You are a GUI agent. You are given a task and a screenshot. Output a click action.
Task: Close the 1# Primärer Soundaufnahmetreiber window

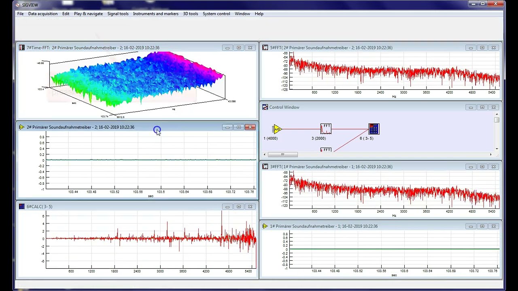click(x=493, y=226)
